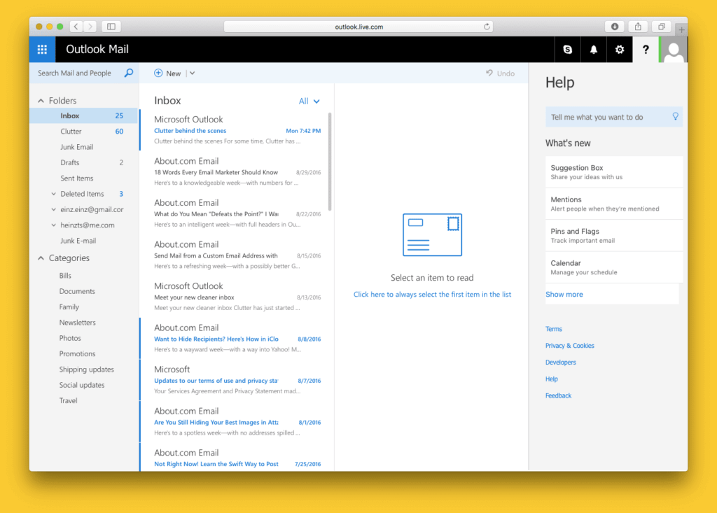Select the Documents category
Screen dimensions: 717x513
click(77, 291)
